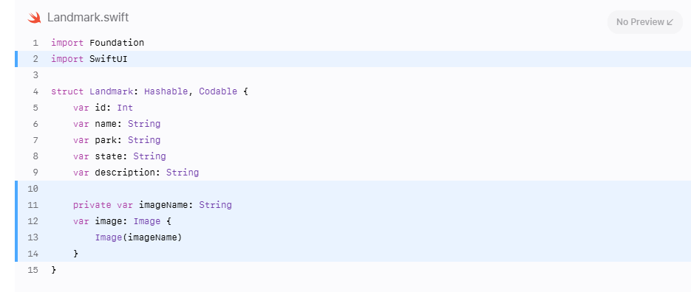
Task: Click the state property String type
Action: click(150, 156)
